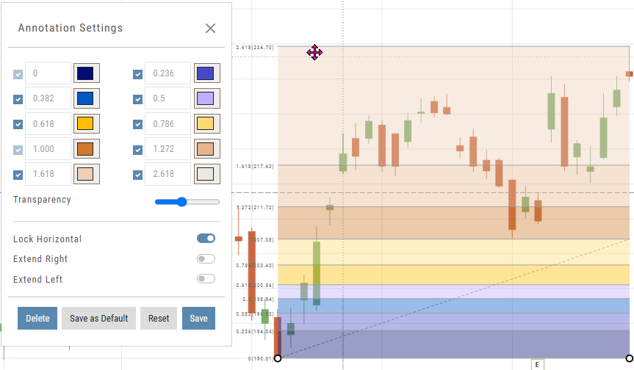The image size is (634, 370).
Task: Toggle the 0 level checkbox
Action: coord(18,74)
